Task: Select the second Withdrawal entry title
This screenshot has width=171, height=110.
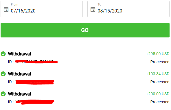Action: click(19, 74)
